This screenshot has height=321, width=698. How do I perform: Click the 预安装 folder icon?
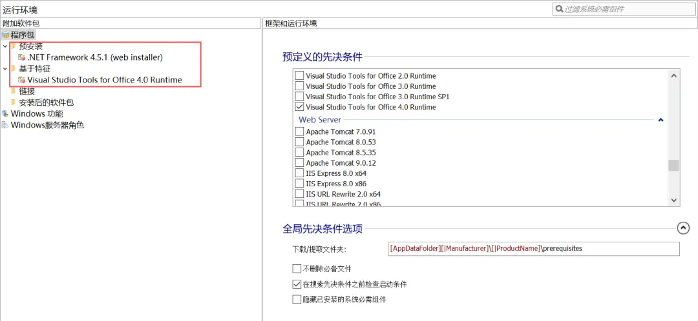click(x=14, y=46)
